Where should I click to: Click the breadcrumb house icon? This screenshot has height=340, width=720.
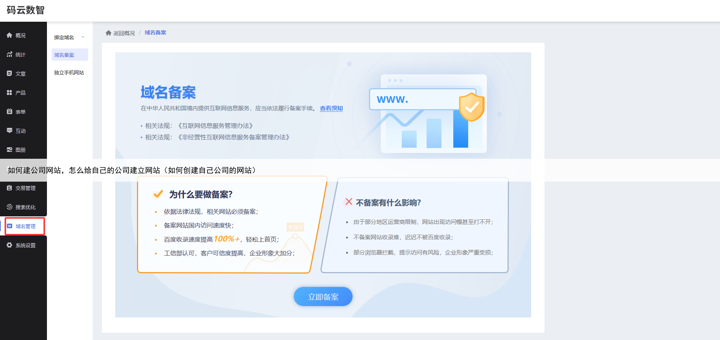(x=108, y=33)
